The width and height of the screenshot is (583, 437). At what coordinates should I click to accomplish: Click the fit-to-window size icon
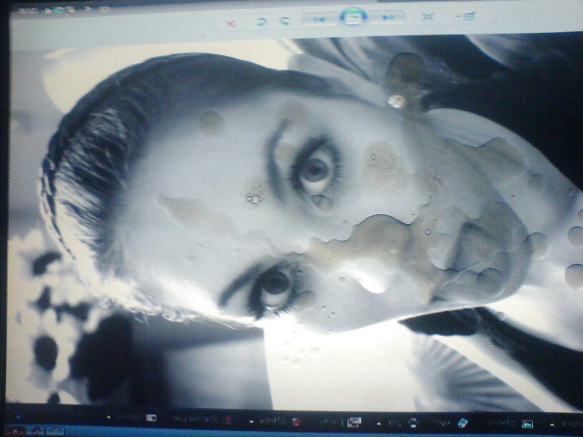coord(427,17)
